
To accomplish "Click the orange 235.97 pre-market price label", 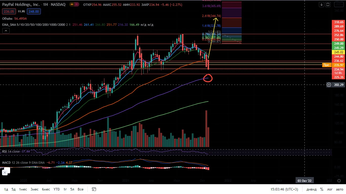I will (x=339, y=65).
